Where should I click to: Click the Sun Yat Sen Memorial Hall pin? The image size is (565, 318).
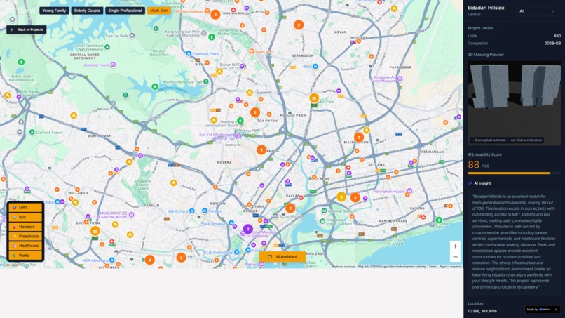coord(238,136)
